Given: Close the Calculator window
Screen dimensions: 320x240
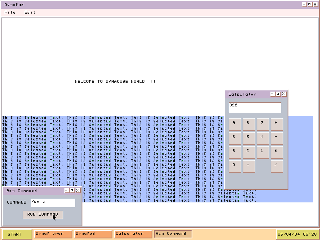Looking at the screenshot, I should (284, 94).
